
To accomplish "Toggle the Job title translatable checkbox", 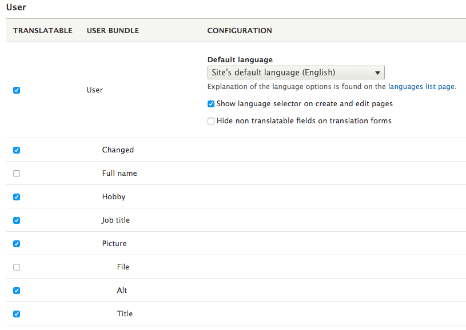I will (17, 220).
